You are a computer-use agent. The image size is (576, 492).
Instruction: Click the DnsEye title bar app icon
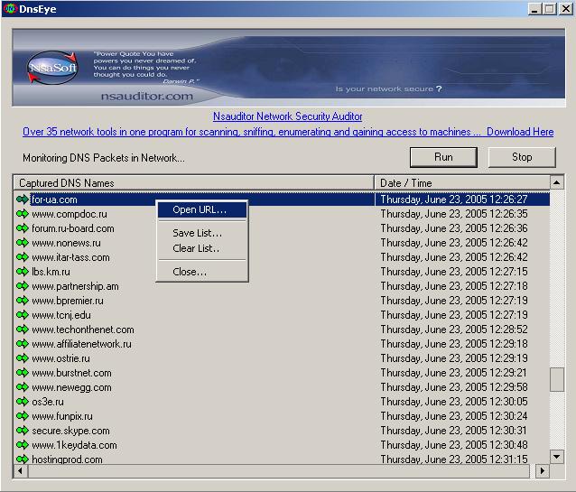pyautogui.click(x=10, y=9)
